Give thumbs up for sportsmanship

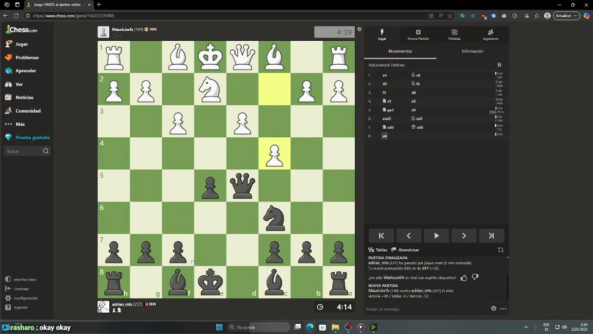click(x=464, y=277)
